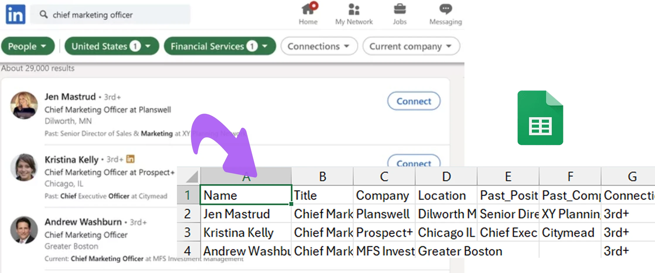Click the 'Greater Boston' location cell
Screen dimensions: 655x273
(460, 251)
